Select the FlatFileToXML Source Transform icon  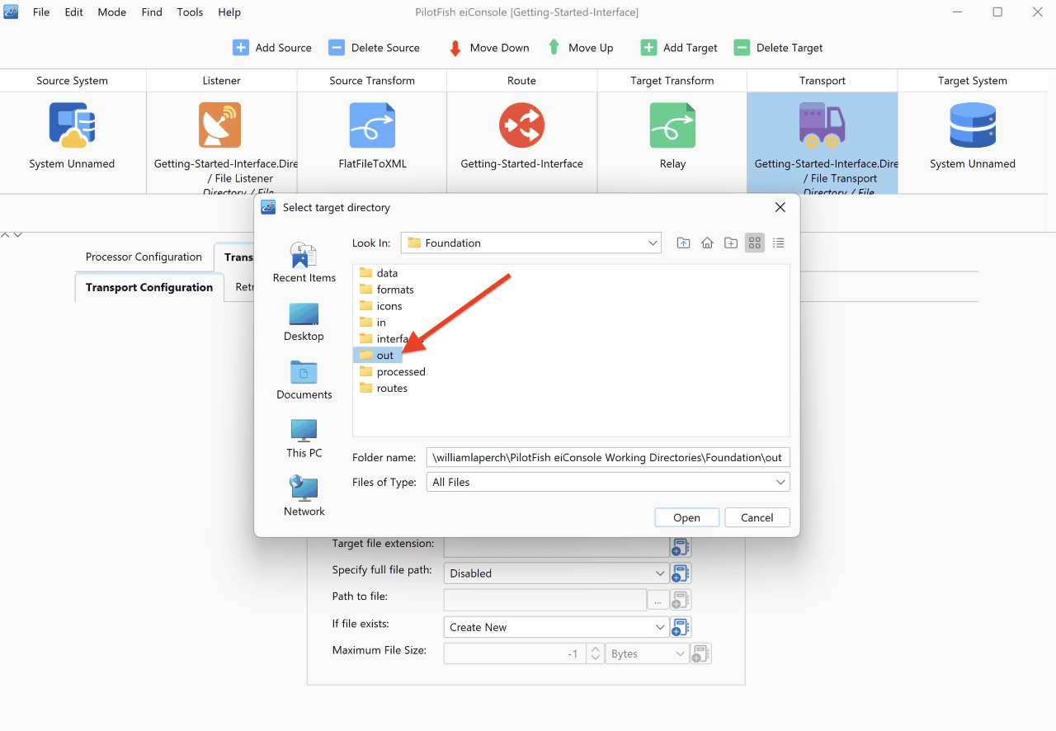(372, 125)
